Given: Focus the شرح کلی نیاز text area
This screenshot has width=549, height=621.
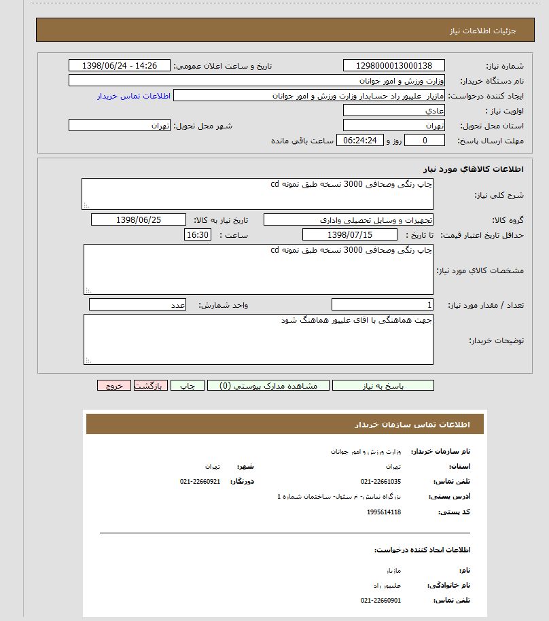Looking at the screenshot, I should point(258,194).
